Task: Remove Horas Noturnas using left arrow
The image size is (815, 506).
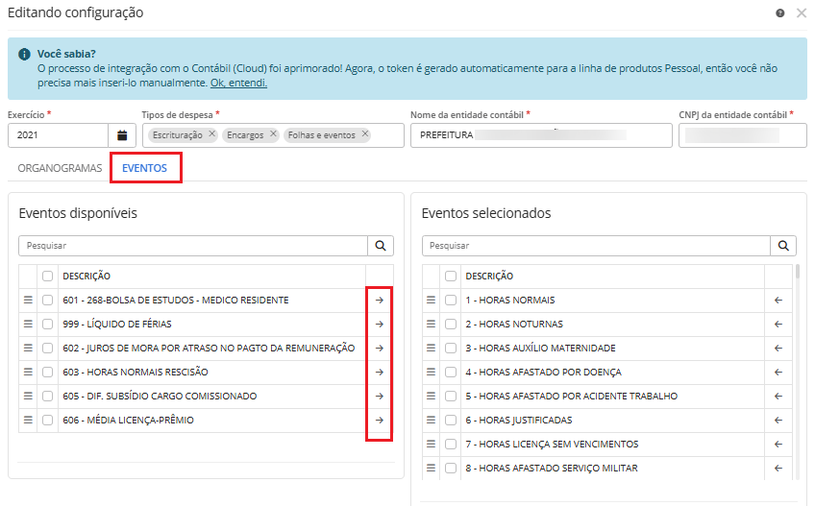Action: pos(778,325)
